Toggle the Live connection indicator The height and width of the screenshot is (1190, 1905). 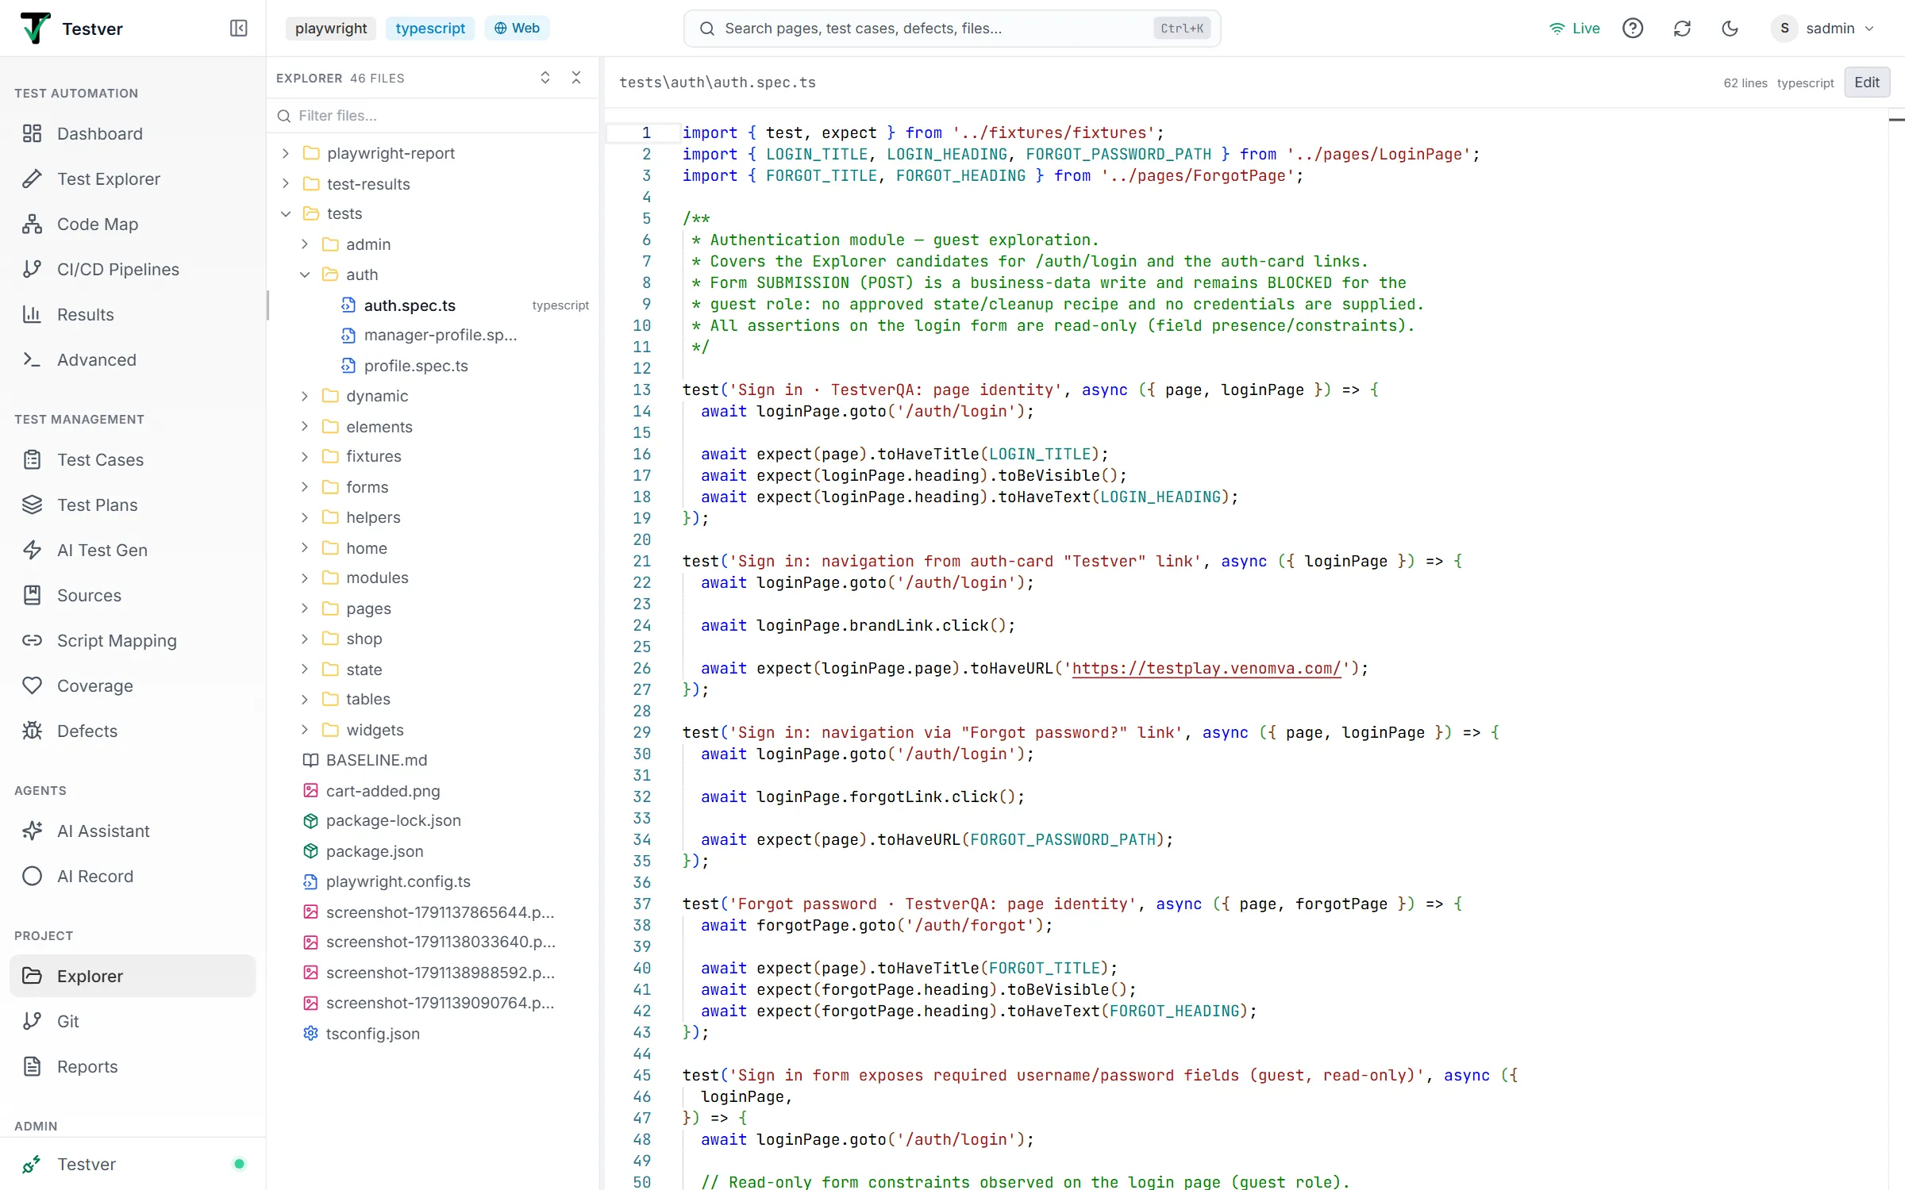(x=1575, y=29)
